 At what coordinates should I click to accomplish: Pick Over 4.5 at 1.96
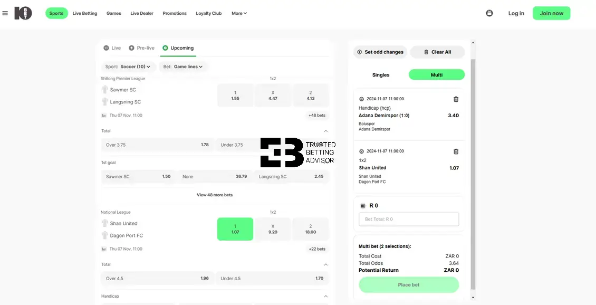157,279
